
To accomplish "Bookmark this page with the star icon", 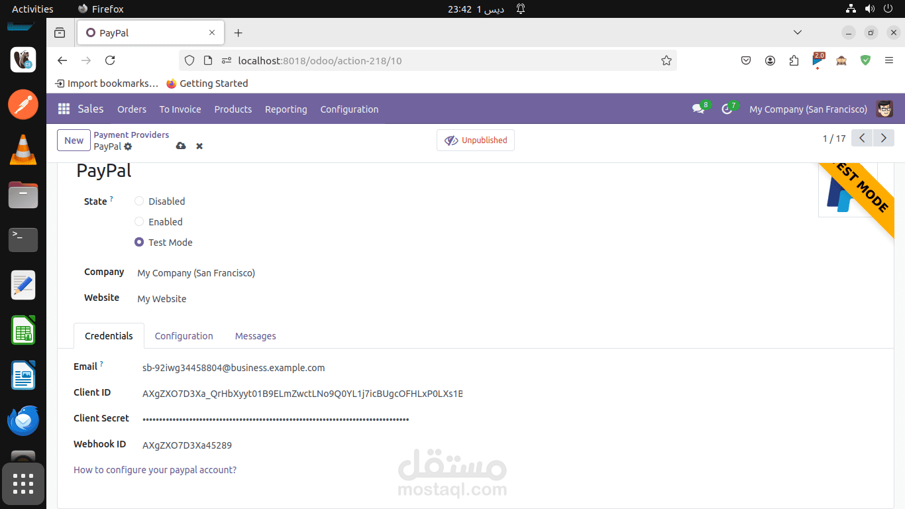I will pos(666,60).
